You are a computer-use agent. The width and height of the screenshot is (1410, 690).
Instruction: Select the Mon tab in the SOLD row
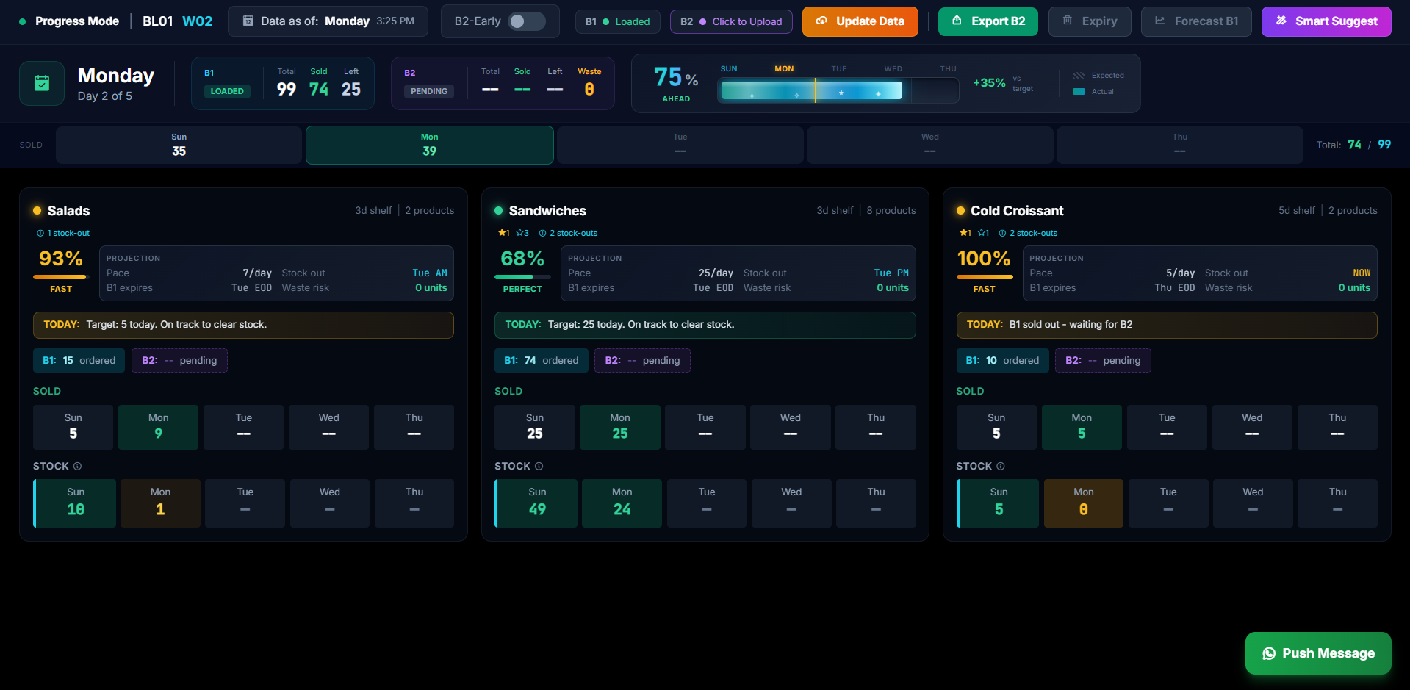coord(429,145)
